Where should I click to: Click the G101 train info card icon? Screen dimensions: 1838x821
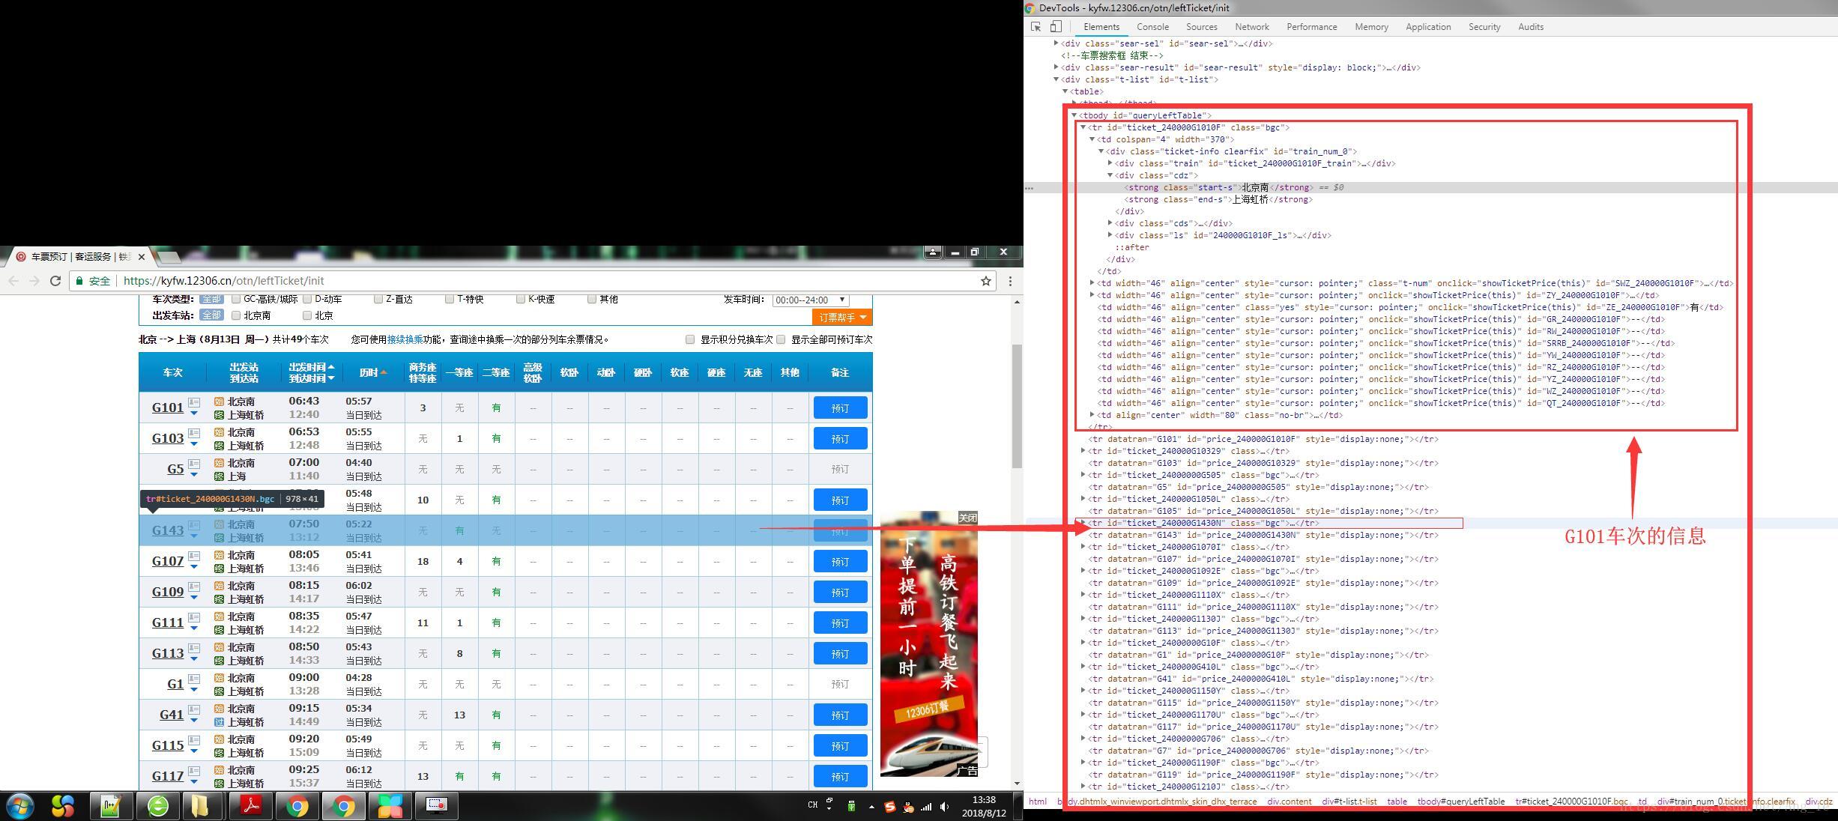(x=194, y=402)
